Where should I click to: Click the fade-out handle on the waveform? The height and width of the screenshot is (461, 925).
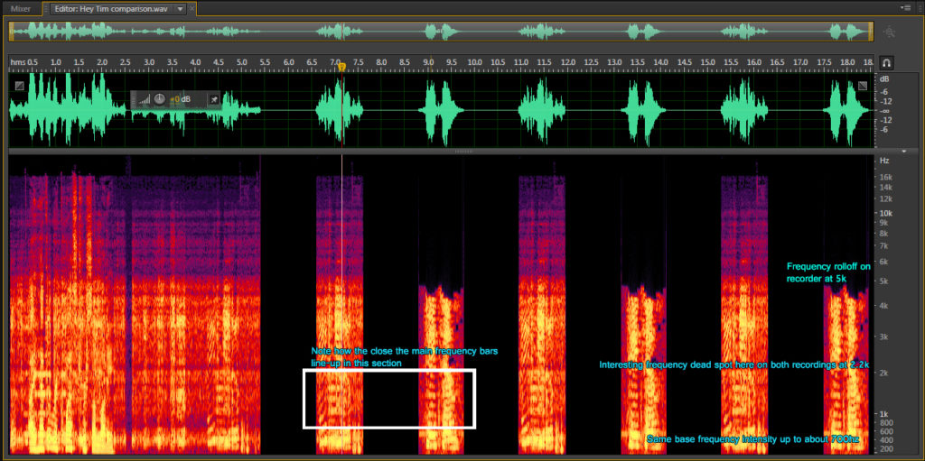863,86
